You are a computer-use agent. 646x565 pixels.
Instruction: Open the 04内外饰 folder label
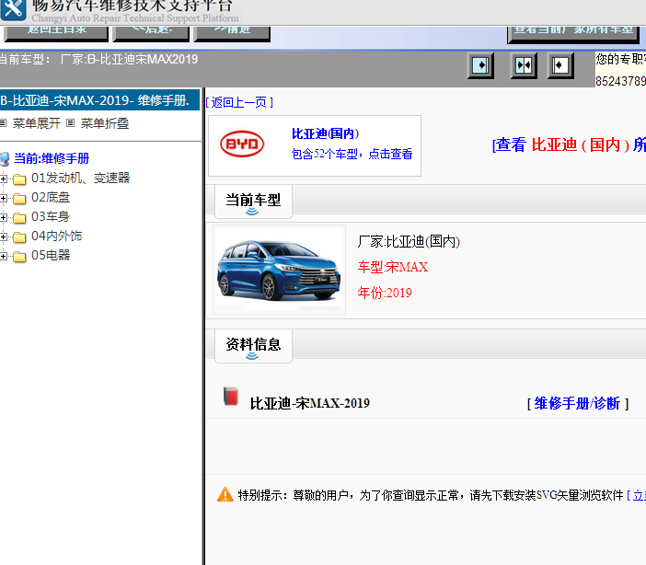(57, 236)
